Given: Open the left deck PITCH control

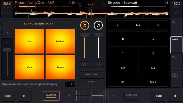Looking at the screenshot, I should [x=7, y=13].
